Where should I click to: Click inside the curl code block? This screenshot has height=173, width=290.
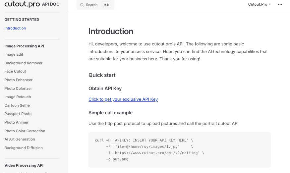click(x=179, y=149)
